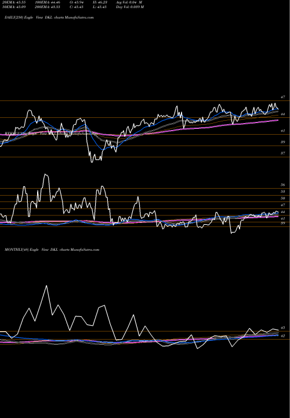Screen dimensions: 290x418
Task: Select the low price 'L:' value
Action: point(101,7)
